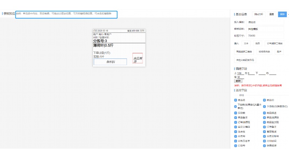This screenshot has height=158, width=289.
Task: Add the 自定义编码 field via its plus icon
Action: tap(235, 127)
